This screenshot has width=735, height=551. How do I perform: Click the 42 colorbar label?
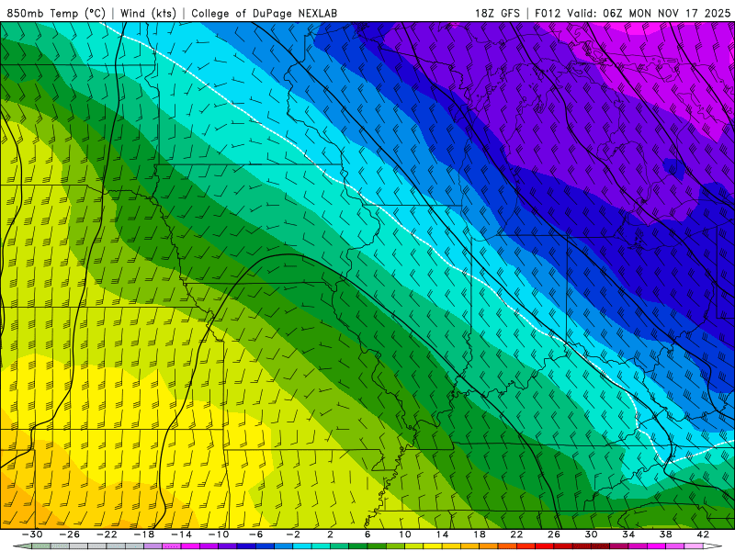[703, 534]
